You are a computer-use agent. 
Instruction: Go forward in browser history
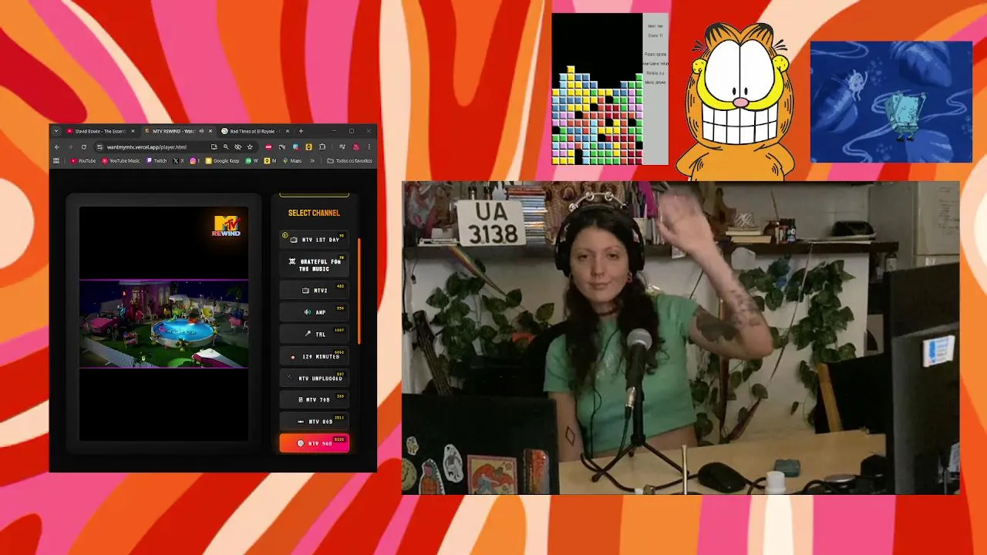70,147
